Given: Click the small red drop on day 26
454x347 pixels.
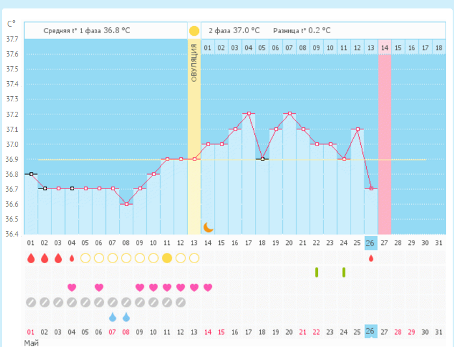Looking at the screenshot, I should (371, 258).
